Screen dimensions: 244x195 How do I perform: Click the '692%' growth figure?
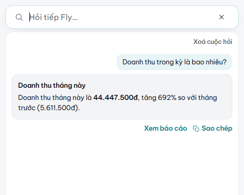[167, 97]
